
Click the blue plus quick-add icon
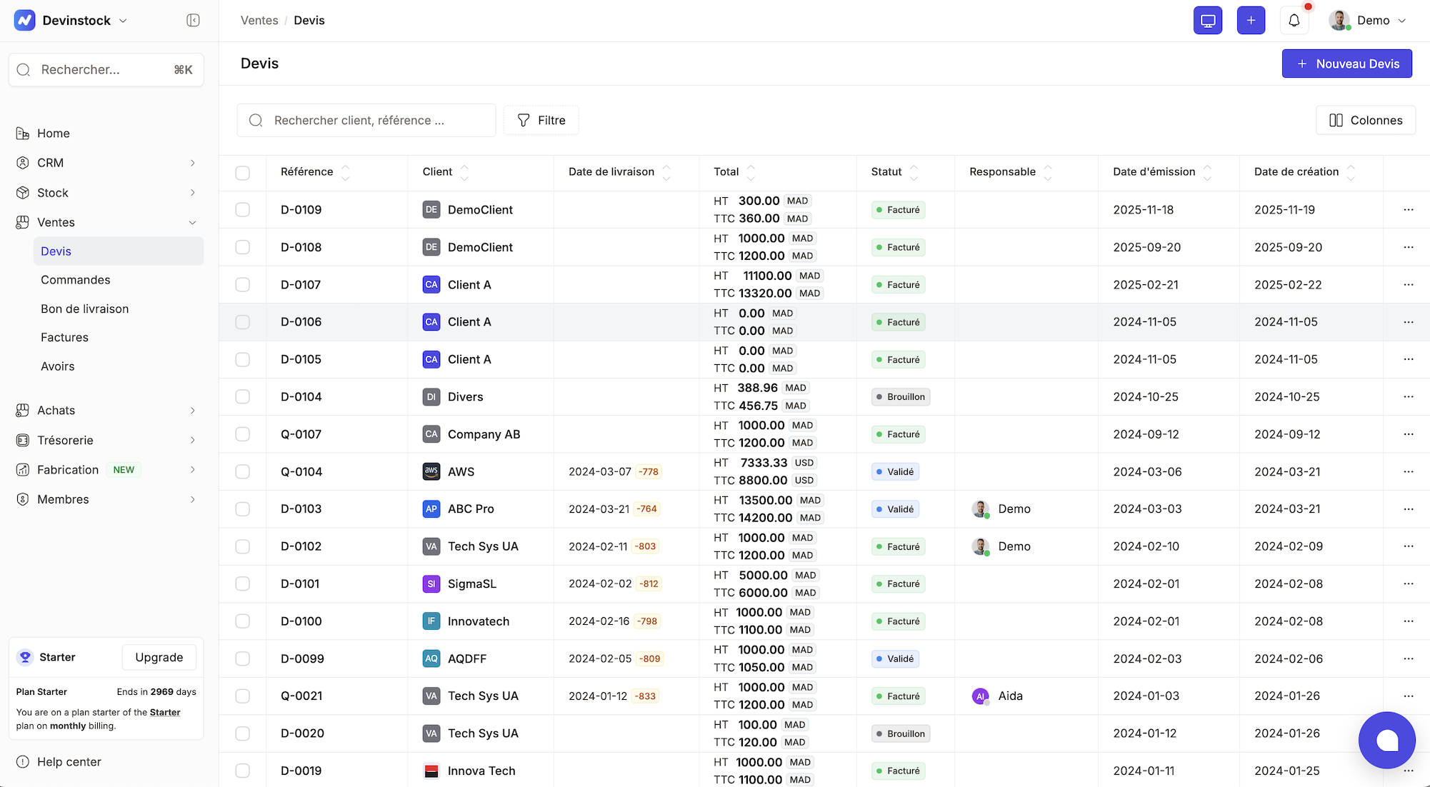pos(1250,21)
